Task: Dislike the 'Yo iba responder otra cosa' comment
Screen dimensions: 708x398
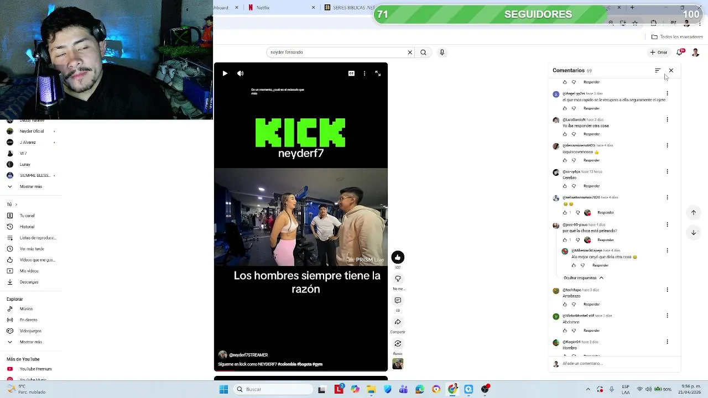Action: click(574, 134)
